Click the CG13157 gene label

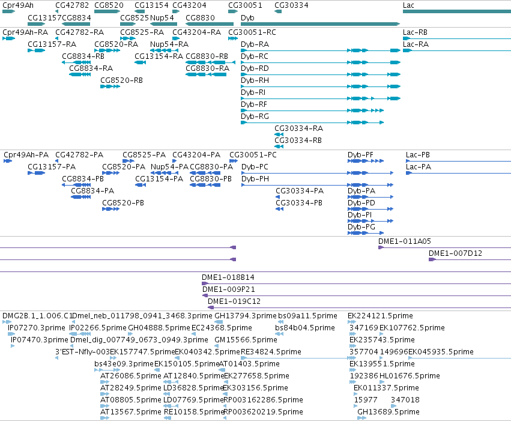pos(44,17)
